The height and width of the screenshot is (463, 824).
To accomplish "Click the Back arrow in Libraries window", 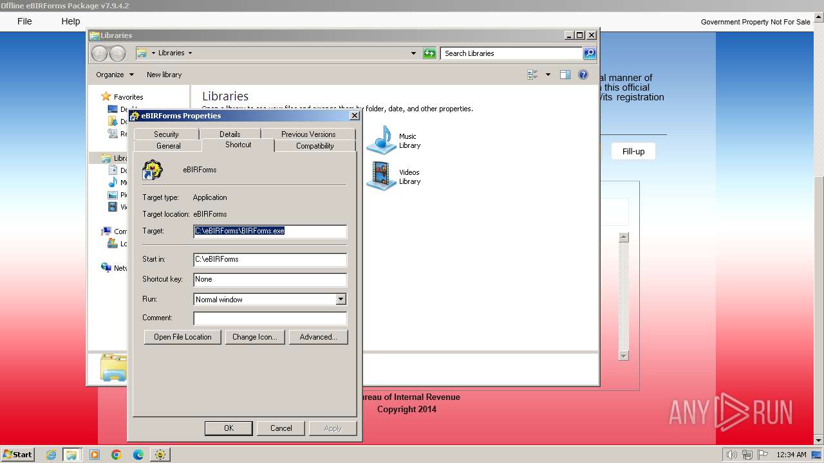I will click(x=100, y=53).
